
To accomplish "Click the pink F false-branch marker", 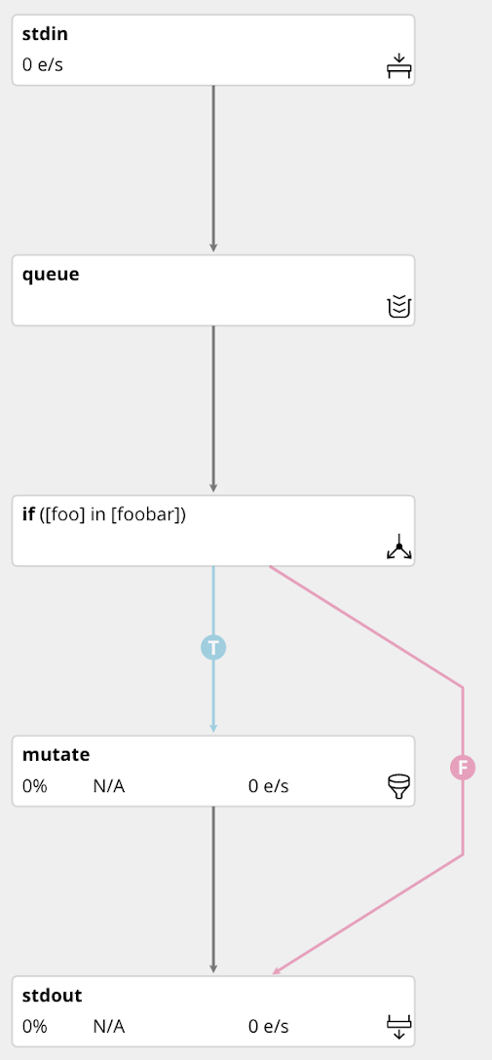I will 463,768.
